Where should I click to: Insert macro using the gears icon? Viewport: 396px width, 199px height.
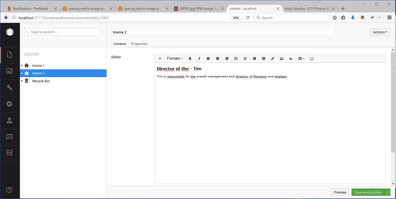[x=291, y=59]
